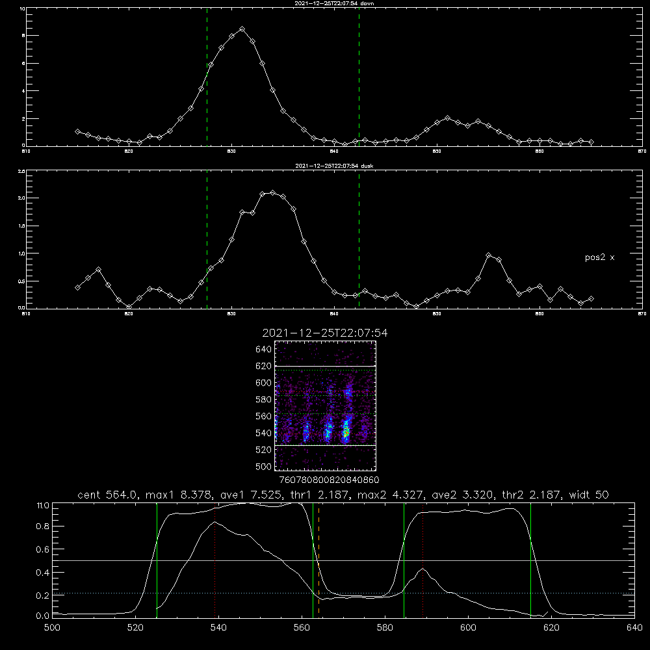This screenshot has width=650, height=650.
Task: Click bottom plot y-axis label '0.8'
Action: [43, 526]
